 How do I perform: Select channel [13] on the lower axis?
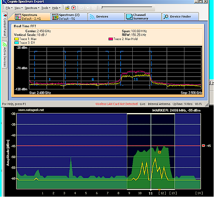tap(173, 193)
